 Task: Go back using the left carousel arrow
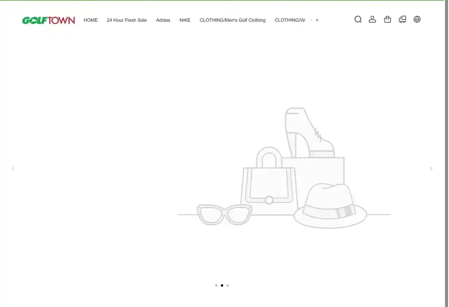(13, 168)
